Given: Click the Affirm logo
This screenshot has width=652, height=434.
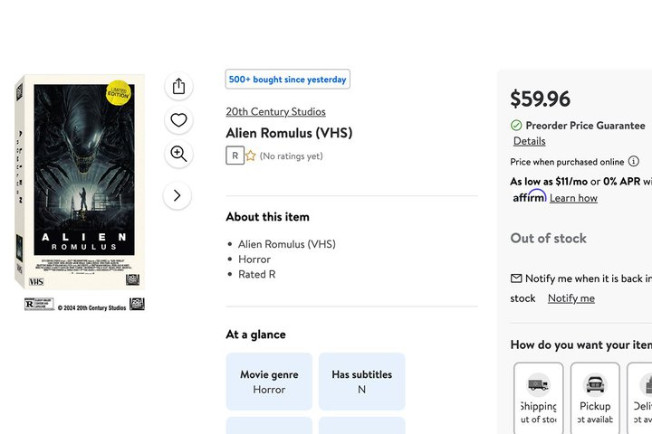Looking at the screenshot, I should click(x=529, y=197).
